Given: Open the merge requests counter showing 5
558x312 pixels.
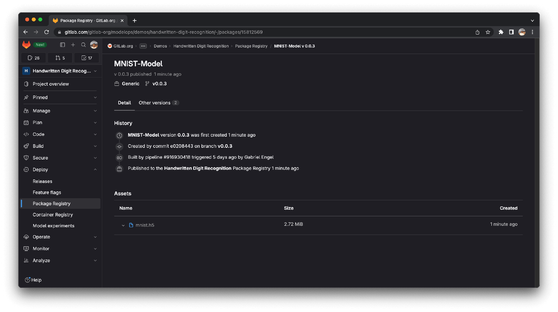Looking at the screenshot, I should click(60, 58).
